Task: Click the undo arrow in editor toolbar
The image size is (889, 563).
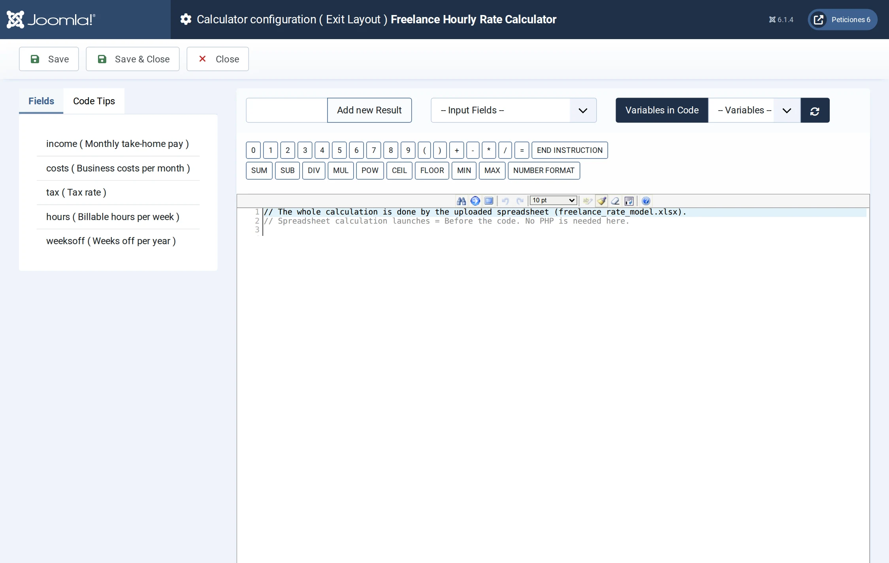Action: pos(505,201)
